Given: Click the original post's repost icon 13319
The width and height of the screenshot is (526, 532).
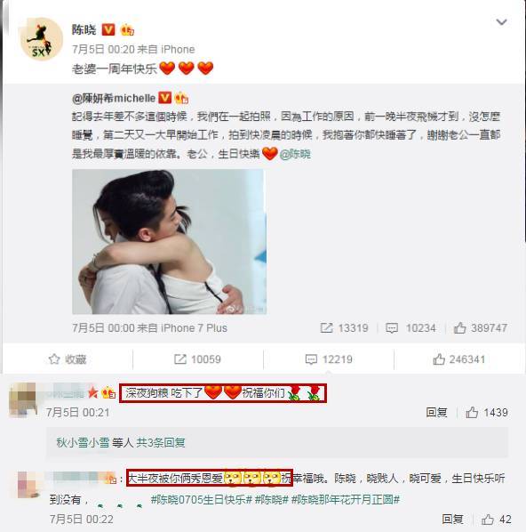Looking at the screenshot, I should click(344, 327).
